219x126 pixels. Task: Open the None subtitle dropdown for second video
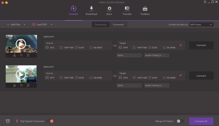click(x=129, y=86)
